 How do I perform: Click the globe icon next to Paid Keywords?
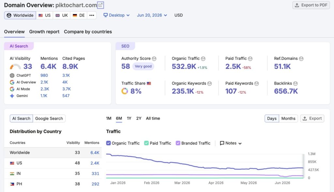257,84
